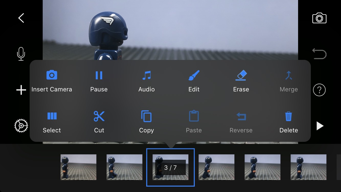This screenshot has width=341, height=192.
Task: Open Edit with the paintbrush icon
Action: pos(194,81)
